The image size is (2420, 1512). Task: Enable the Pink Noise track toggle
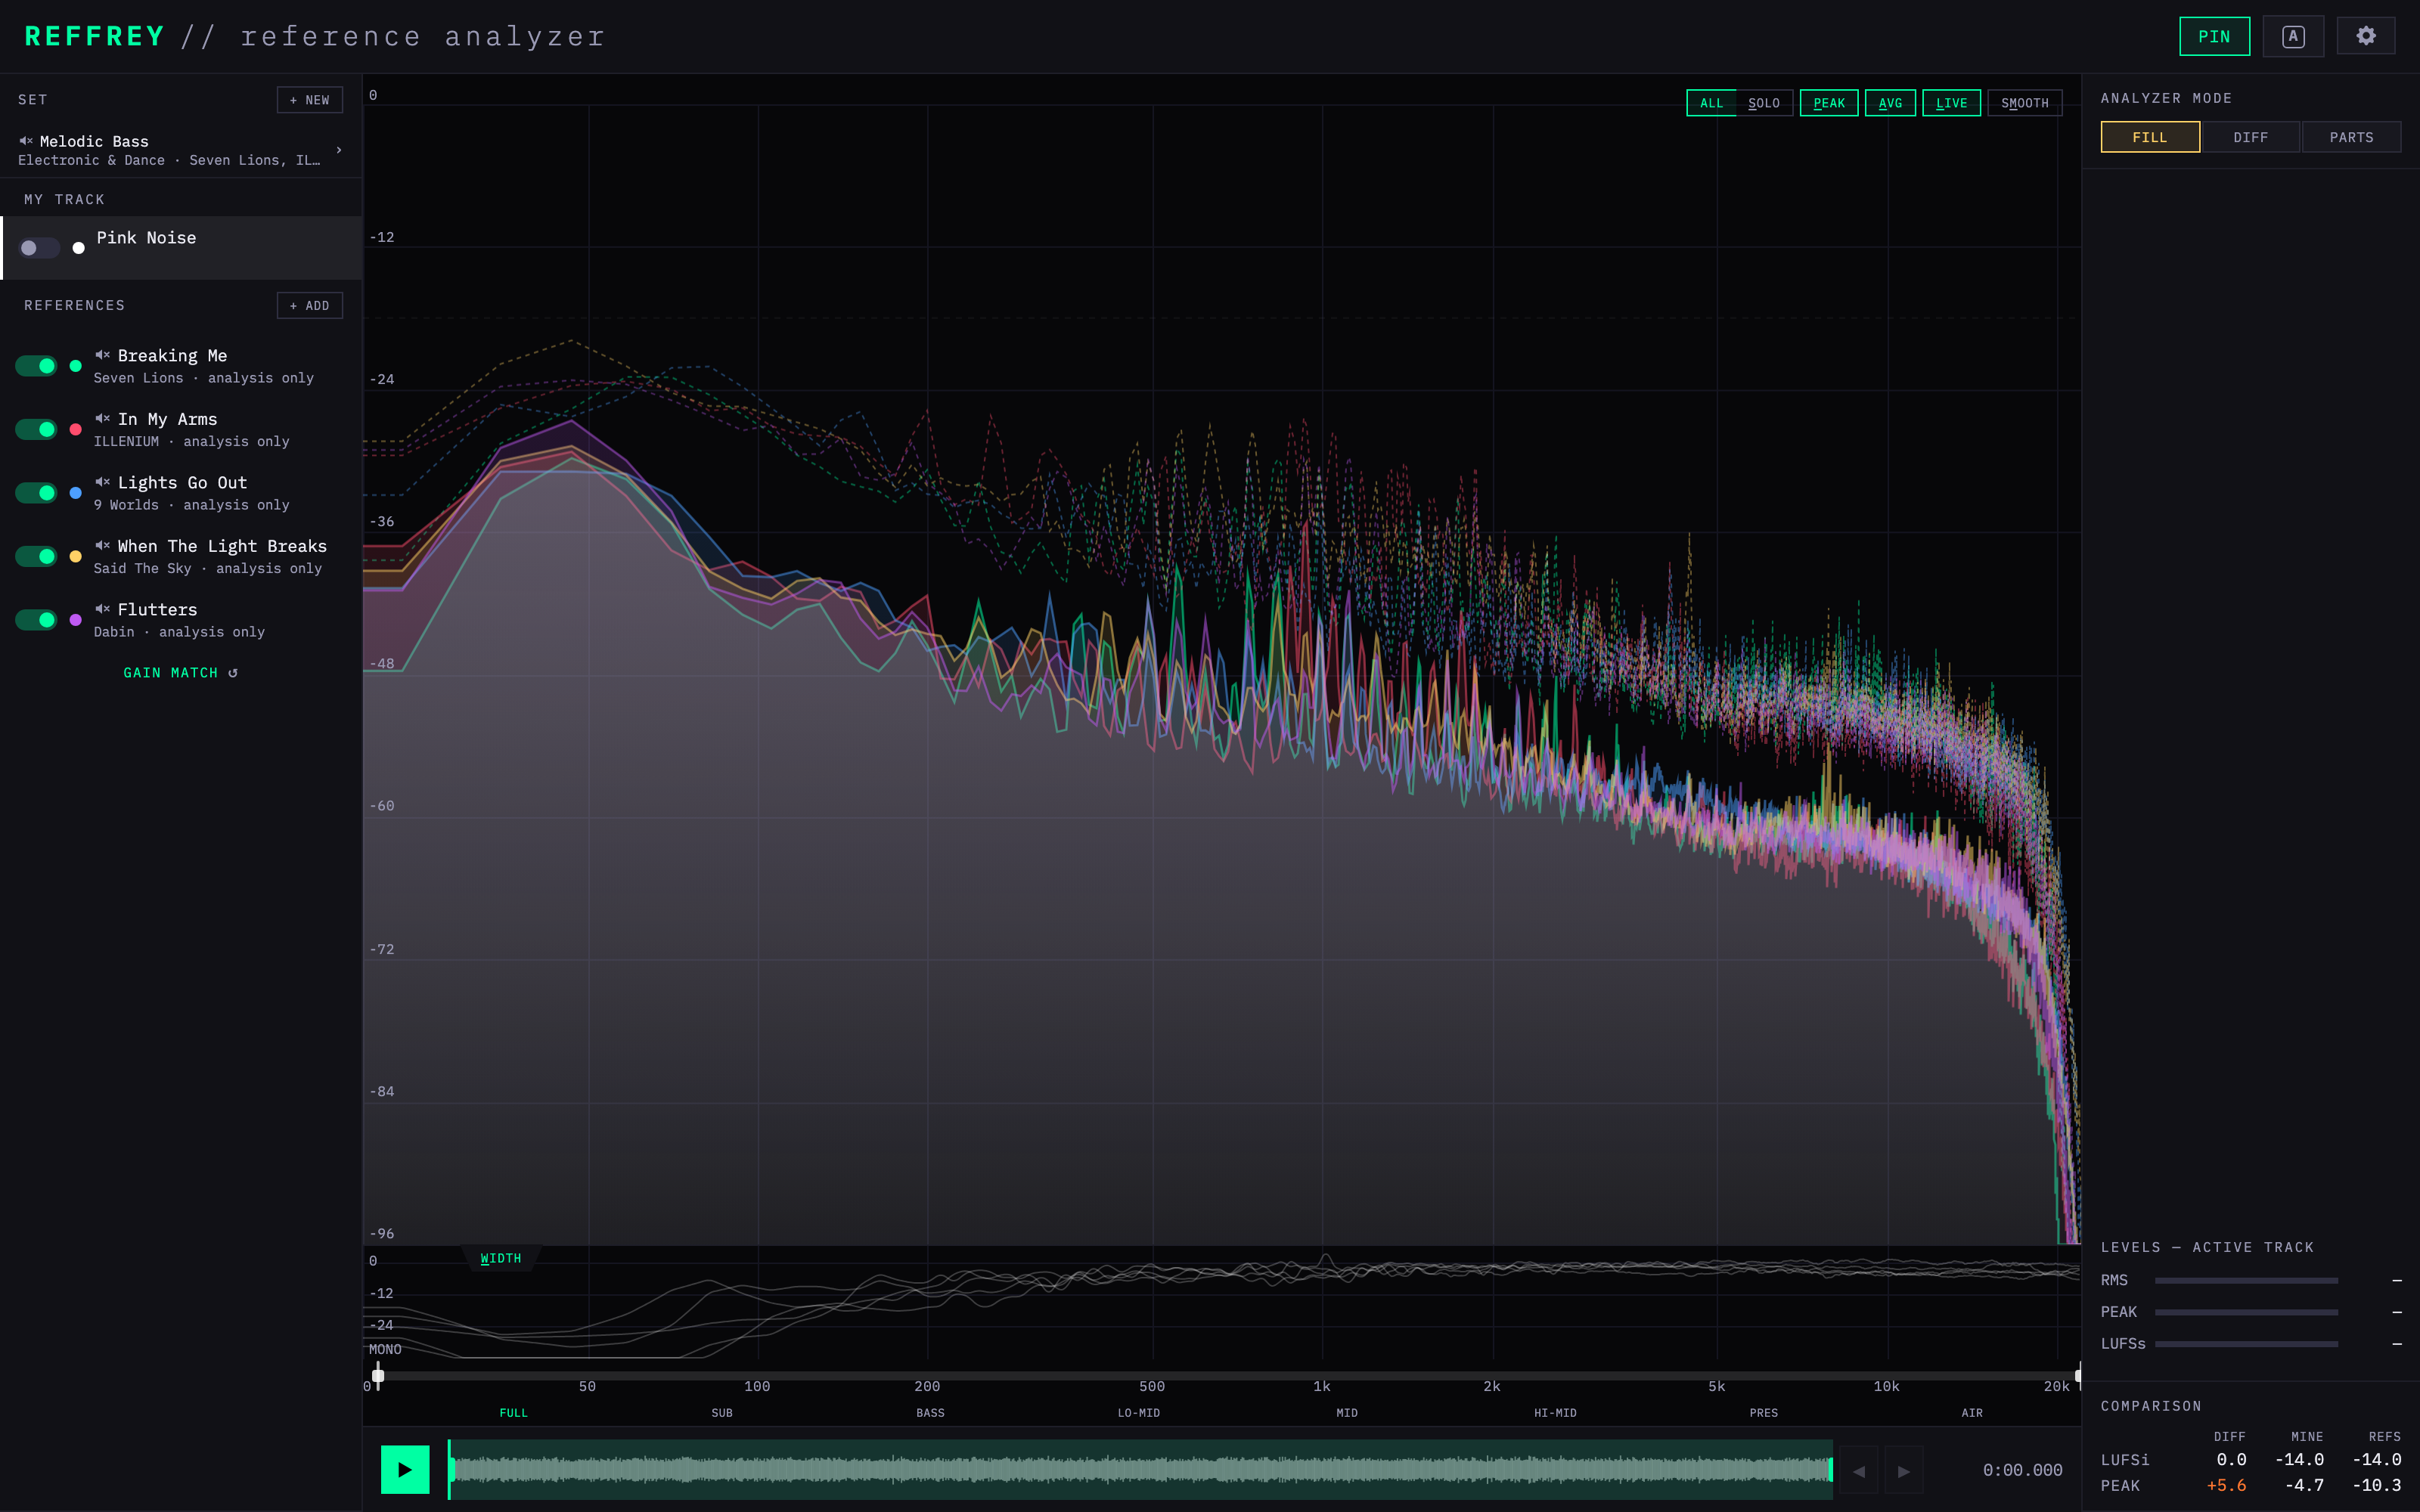pos(39,248)
